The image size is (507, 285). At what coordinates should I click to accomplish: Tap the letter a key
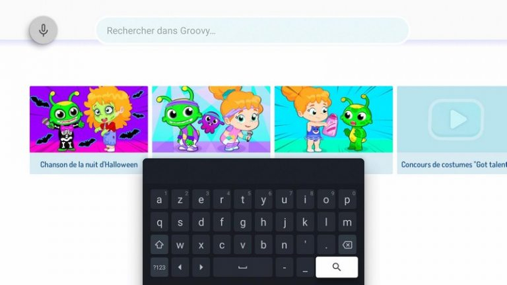159,199
